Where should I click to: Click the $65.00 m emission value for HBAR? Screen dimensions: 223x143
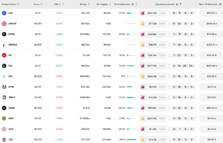212,108
